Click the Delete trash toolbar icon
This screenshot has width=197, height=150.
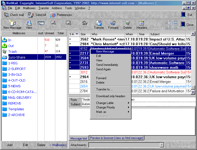pos(127,23)
